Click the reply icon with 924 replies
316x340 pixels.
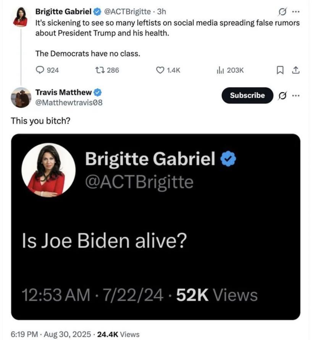coord(40,70)
